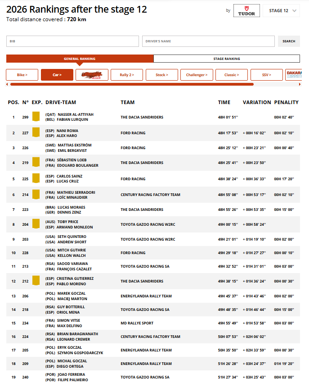Select the Stock category
Screen dimensions: 309x383
(x=162, y=75)
